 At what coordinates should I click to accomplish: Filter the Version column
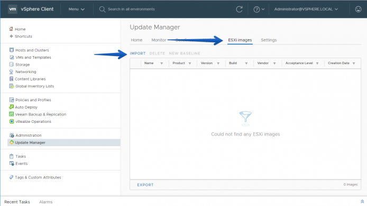click(218, 63)
